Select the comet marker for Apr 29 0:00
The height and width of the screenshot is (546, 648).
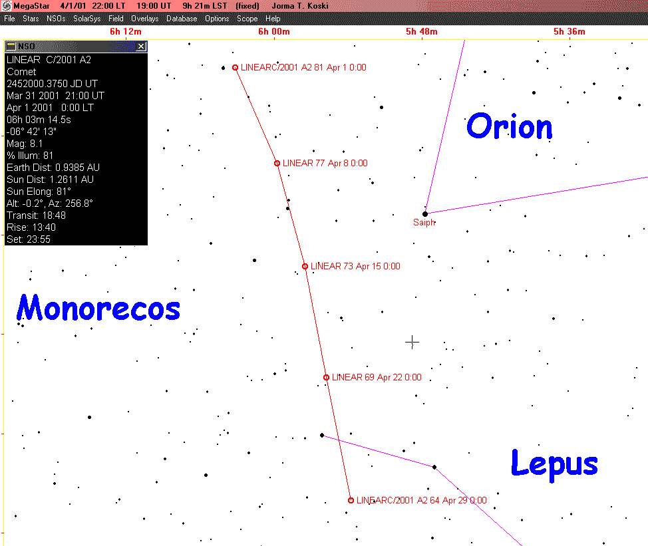351,500
